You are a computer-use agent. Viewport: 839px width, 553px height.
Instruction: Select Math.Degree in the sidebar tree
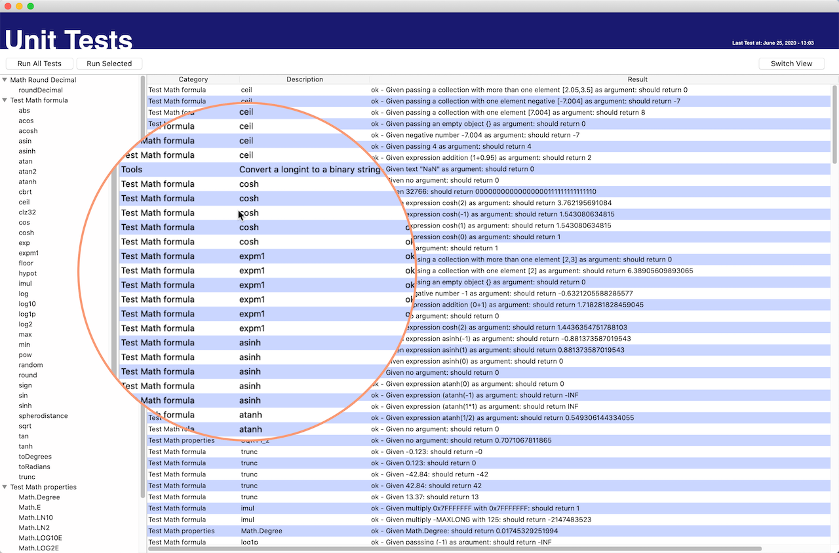(39, 497)
